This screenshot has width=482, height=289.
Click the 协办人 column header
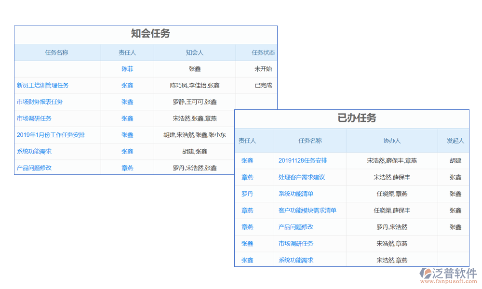(x=391, y=141)
